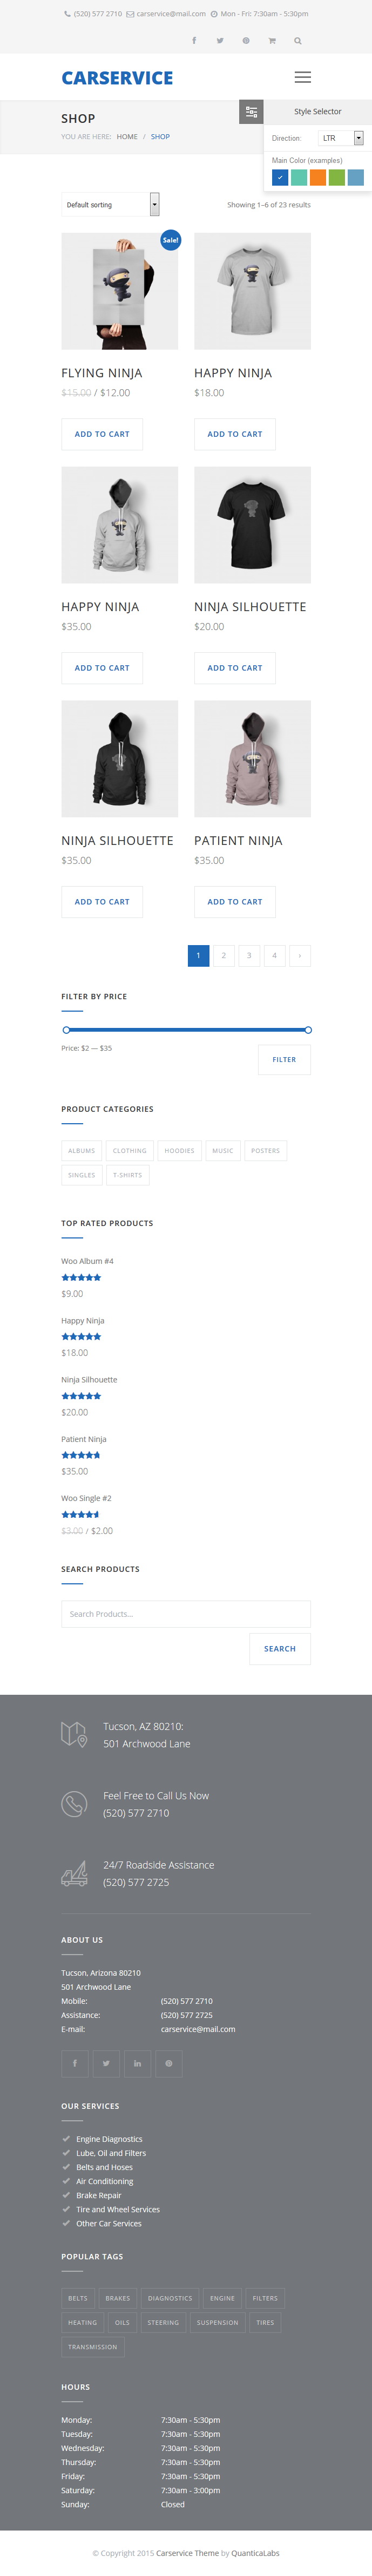Image resolution: width=372 pixels, height=2576 pixels.
Task: Expand the Direction LTR dropdown
Action: coord(340,138)
